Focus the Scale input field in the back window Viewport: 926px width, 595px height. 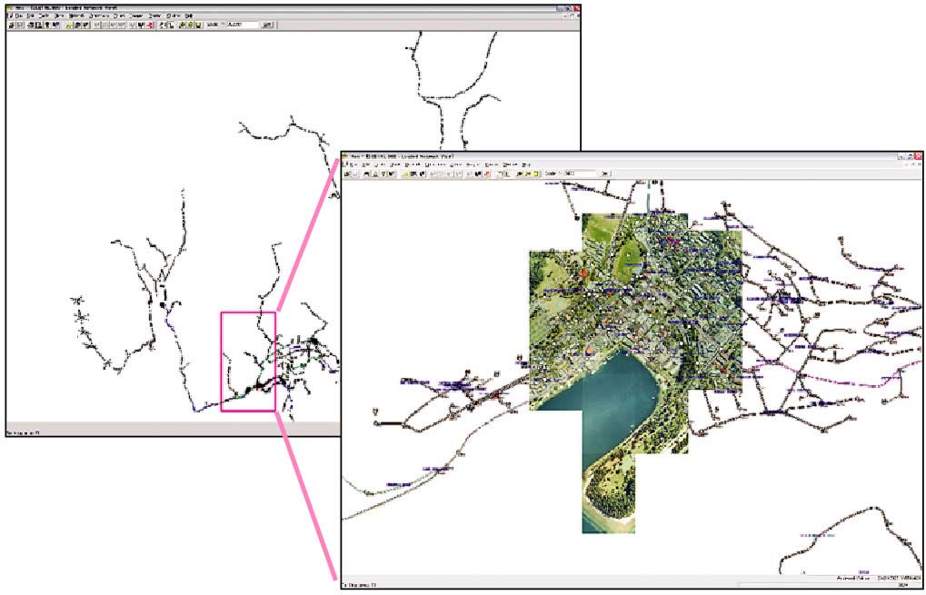pyautogui.click(x=243, y=25)
